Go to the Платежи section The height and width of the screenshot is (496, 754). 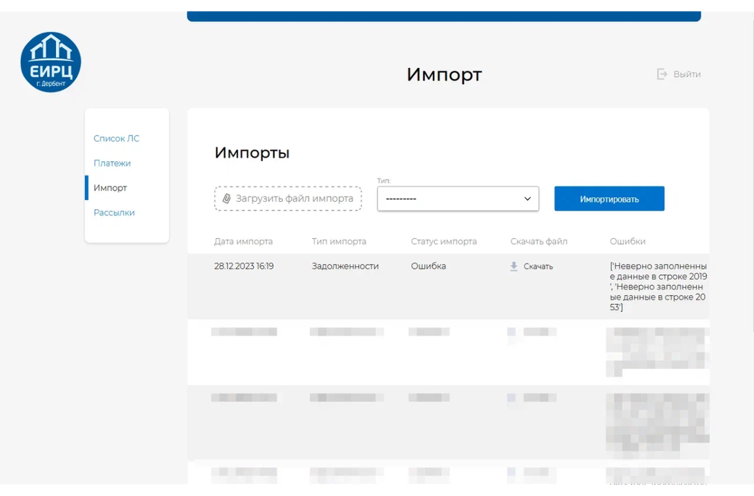point(112,163)
